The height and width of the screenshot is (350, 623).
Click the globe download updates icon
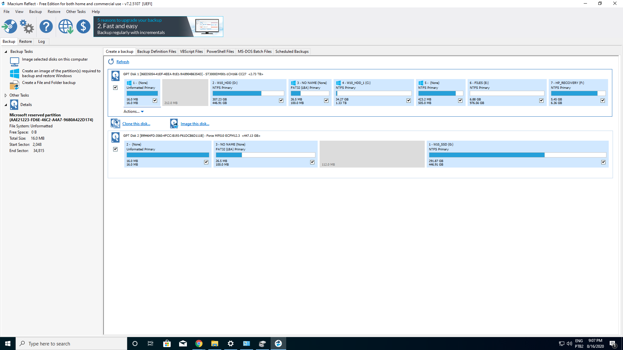(66, 27)
